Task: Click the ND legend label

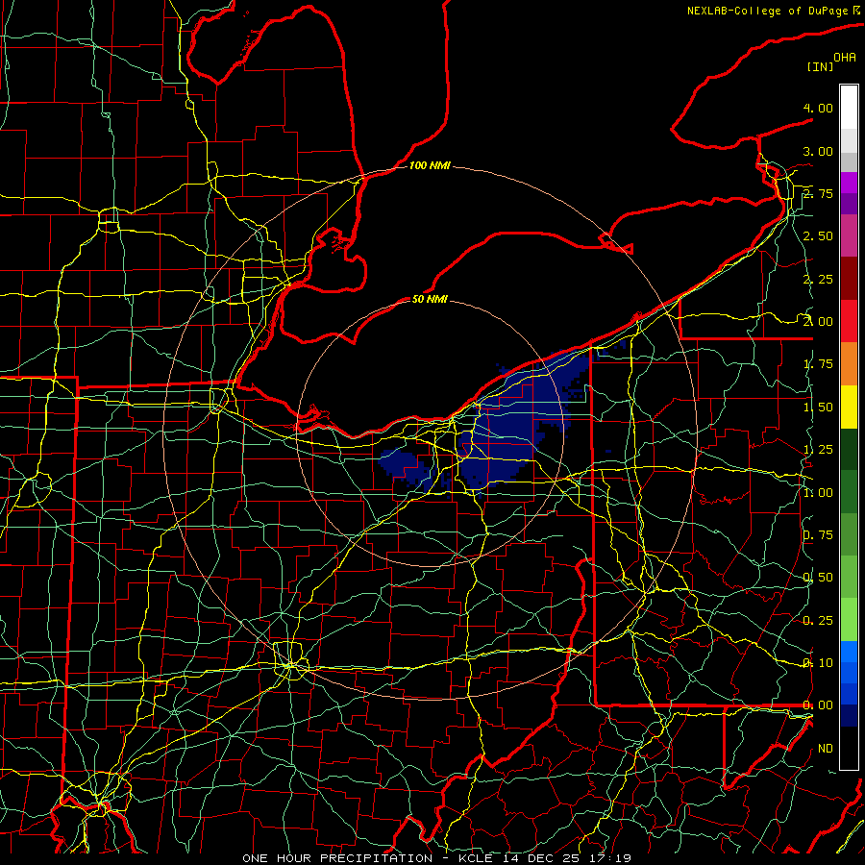Action: click(826, 749)
